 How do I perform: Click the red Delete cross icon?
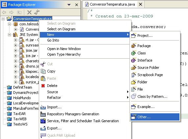(43, 86)
